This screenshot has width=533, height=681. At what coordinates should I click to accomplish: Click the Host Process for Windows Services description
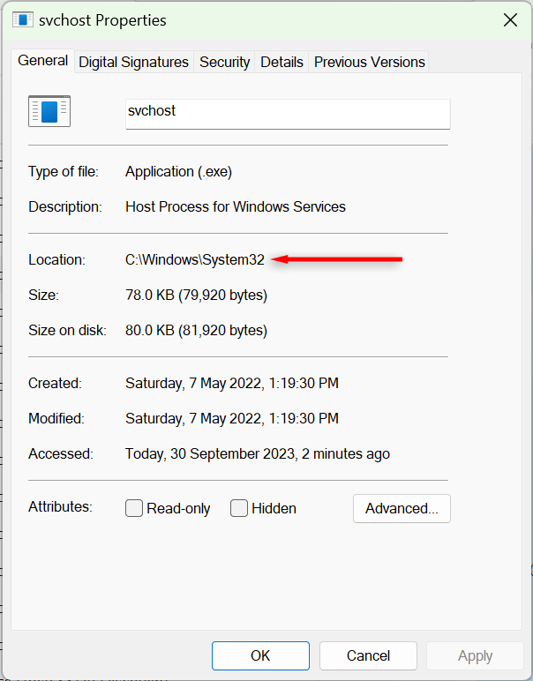(236, 206)
